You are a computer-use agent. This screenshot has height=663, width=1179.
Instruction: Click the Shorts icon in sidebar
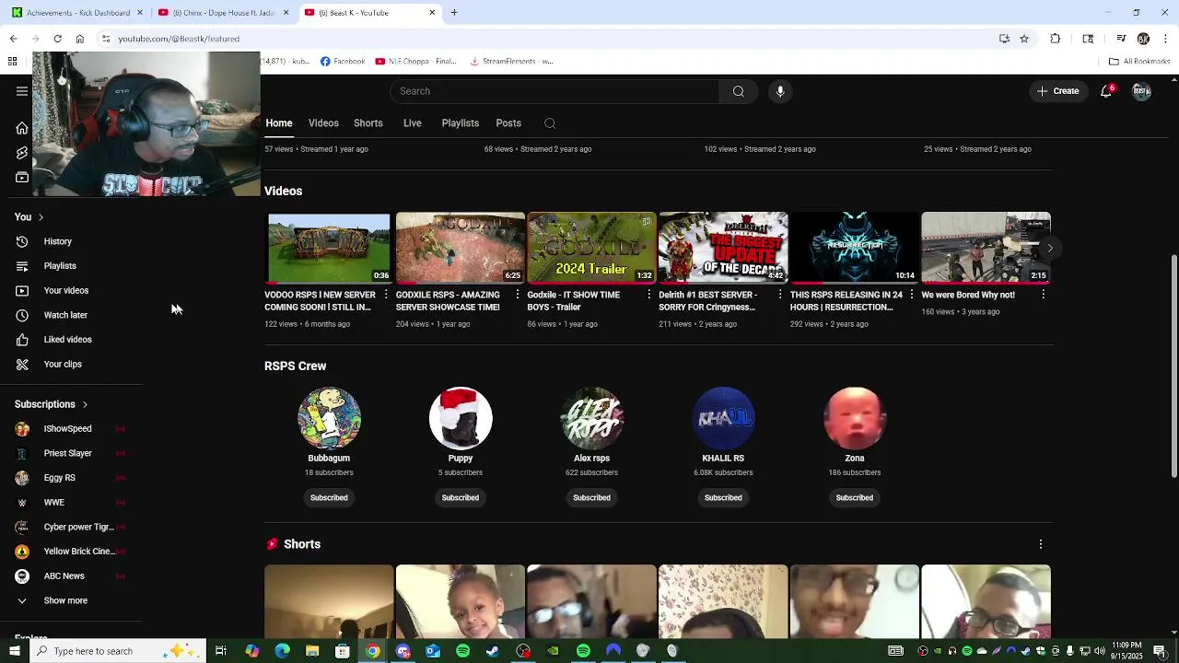pyautogui.click(x=22, y=153)
